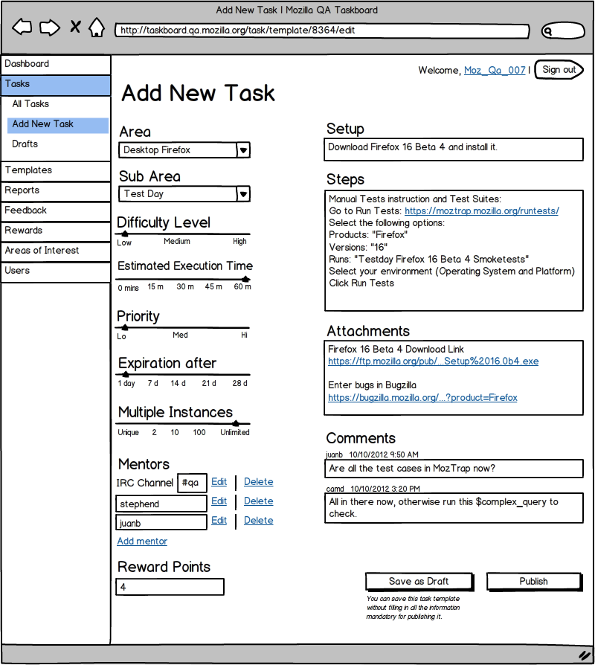
Task: Open the Users menu item
Action: [56, 272]
